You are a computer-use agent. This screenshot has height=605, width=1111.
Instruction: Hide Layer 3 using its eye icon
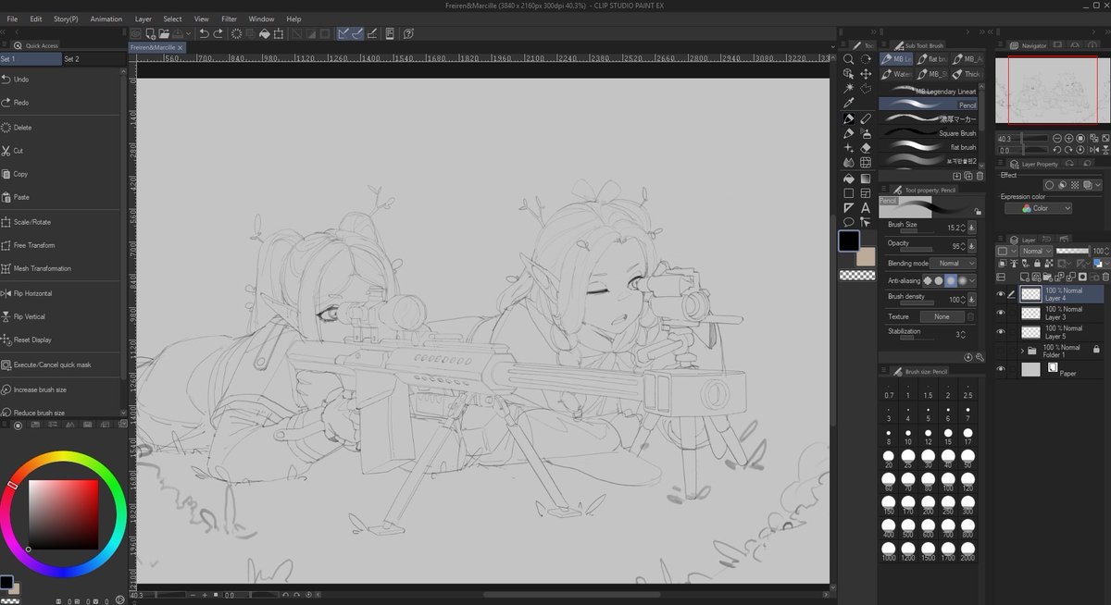[1001, 313]
